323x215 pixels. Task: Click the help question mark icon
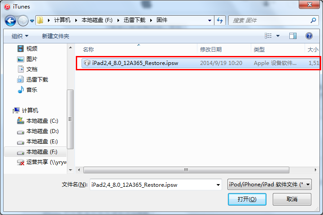(x=309, y=36)
